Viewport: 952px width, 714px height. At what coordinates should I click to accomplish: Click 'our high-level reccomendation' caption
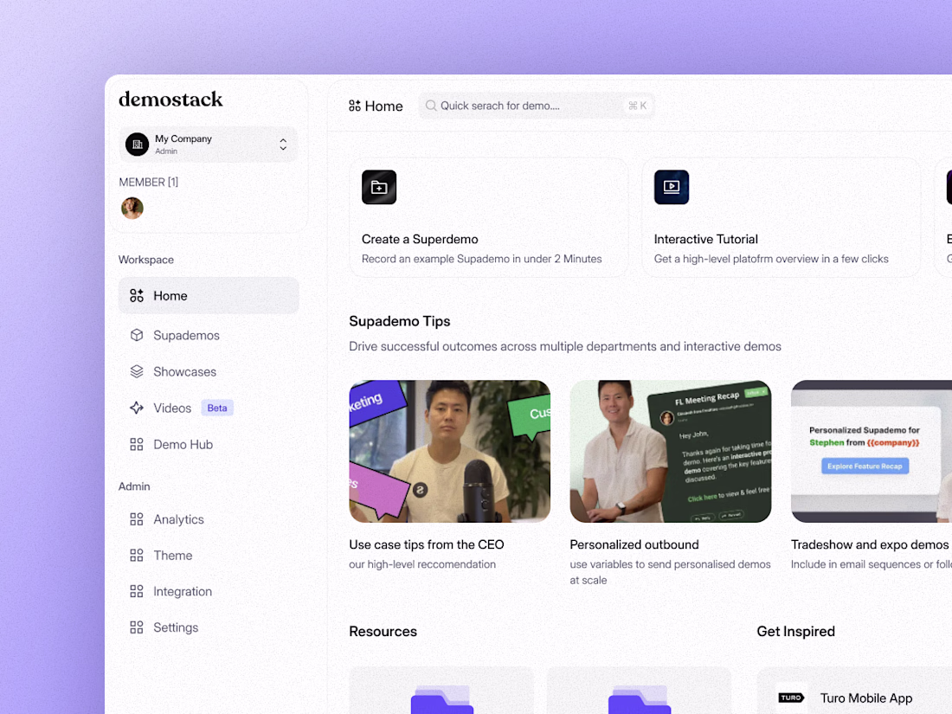(x=422, y=564)
